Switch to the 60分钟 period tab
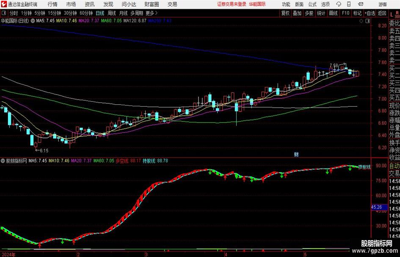Screen dimensions: 400x257 pyautogui.click(x=86, y=13)
